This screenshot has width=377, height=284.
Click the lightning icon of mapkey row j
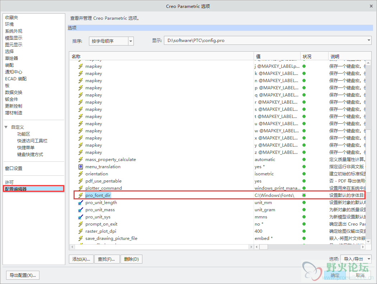pos(81,66)
